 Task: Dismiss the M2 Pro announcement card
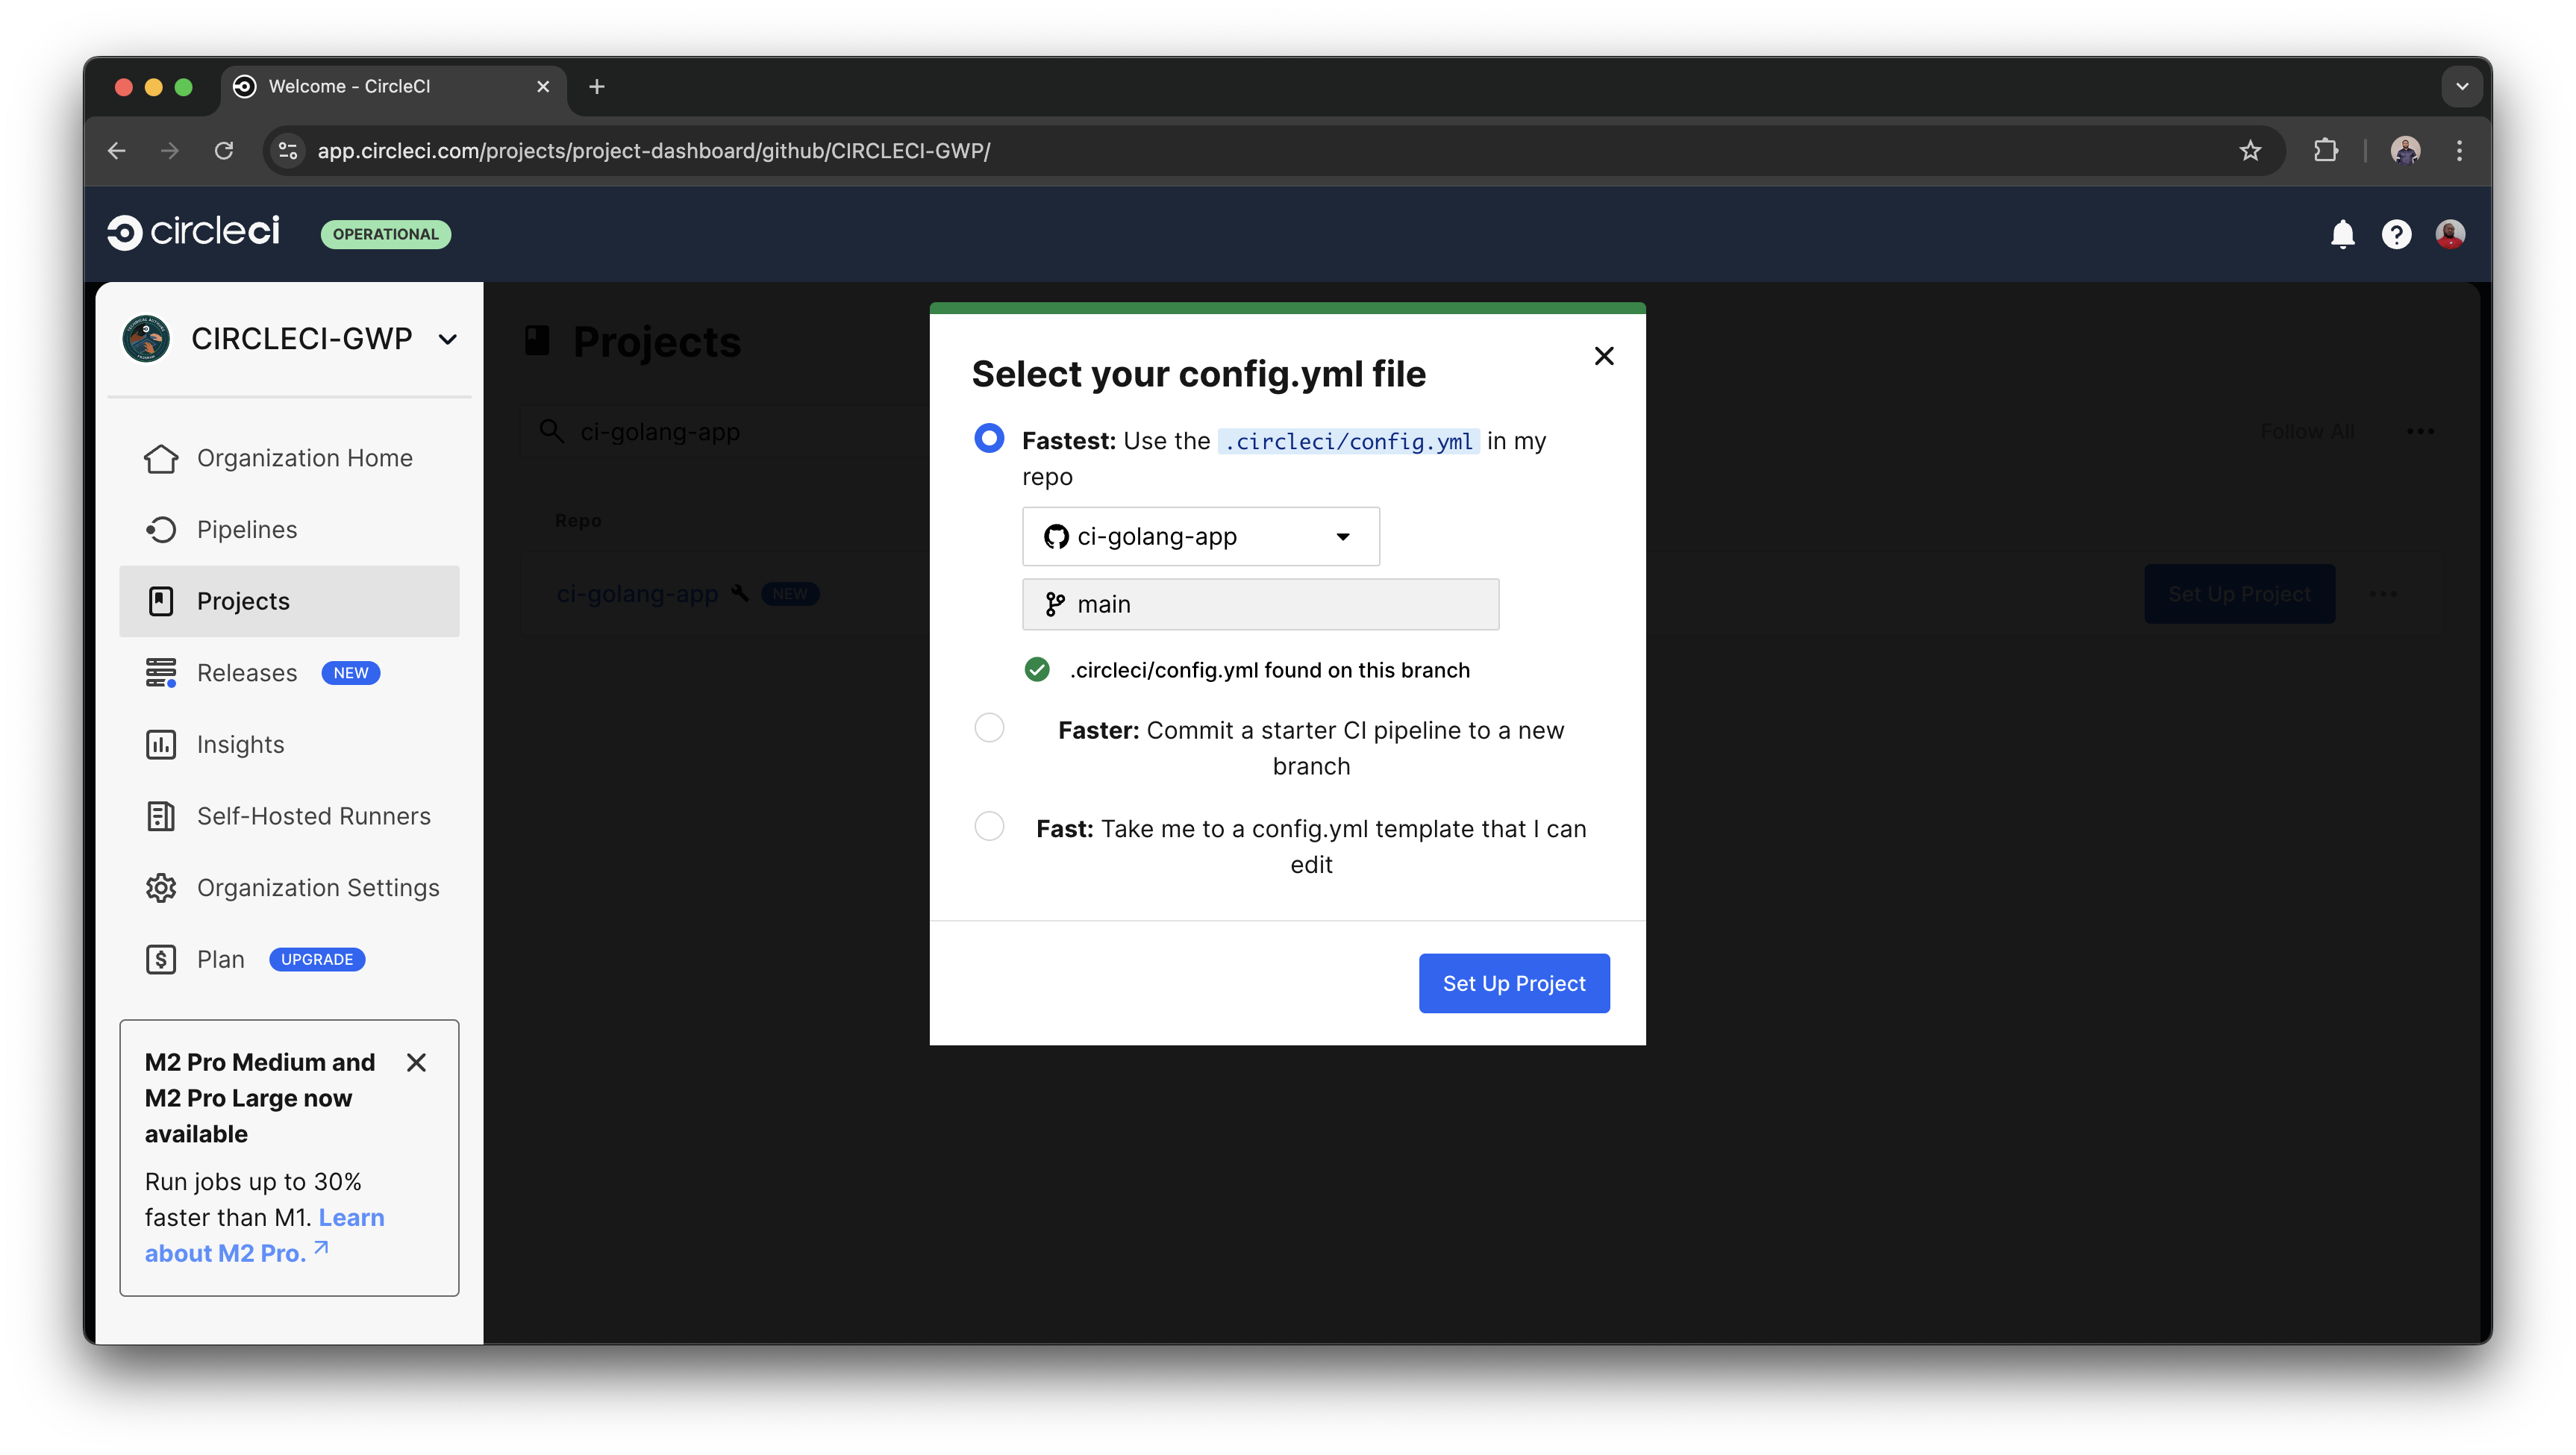(416, 1062)
